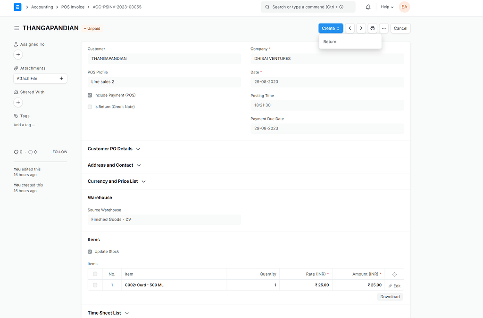Open the ERPNext app icon in the breadcrumb
This screenshot has width=483, height=318.
click(17, 7)
